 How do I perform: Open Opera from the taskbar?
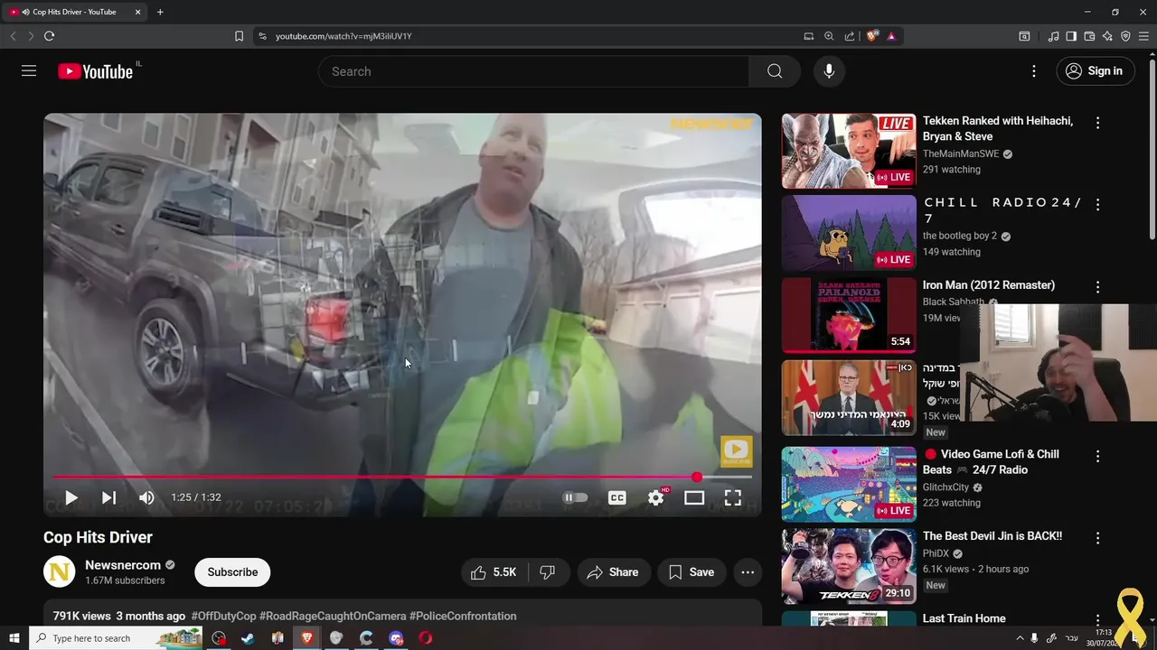(426, 638)
